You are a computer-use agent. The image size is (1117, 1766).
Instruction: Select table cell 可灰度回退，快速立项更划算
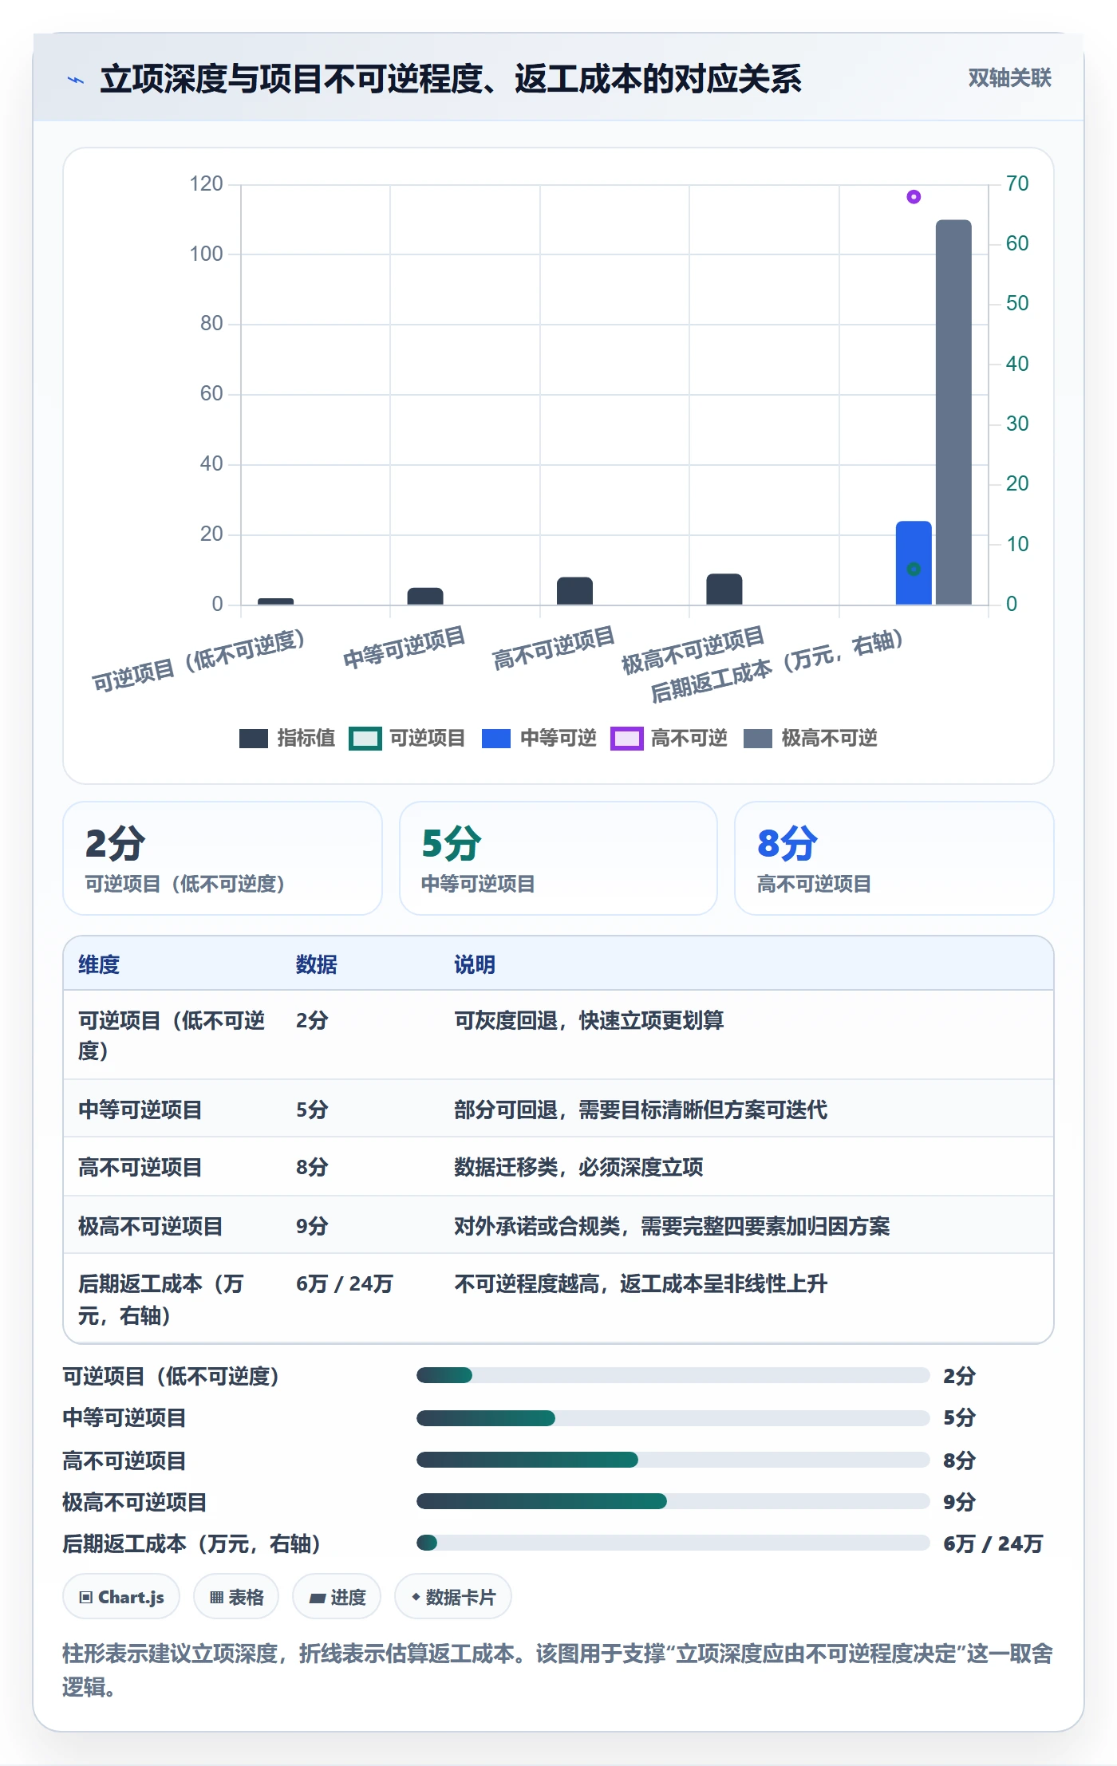pos(589,1020)
